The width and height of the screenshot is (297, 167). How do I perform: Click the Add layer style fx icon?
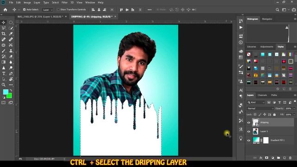(x=261, y=158)
